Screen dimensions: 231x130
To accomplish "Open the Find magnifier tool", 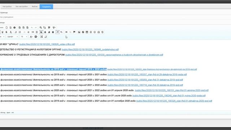I will (41, 27).
